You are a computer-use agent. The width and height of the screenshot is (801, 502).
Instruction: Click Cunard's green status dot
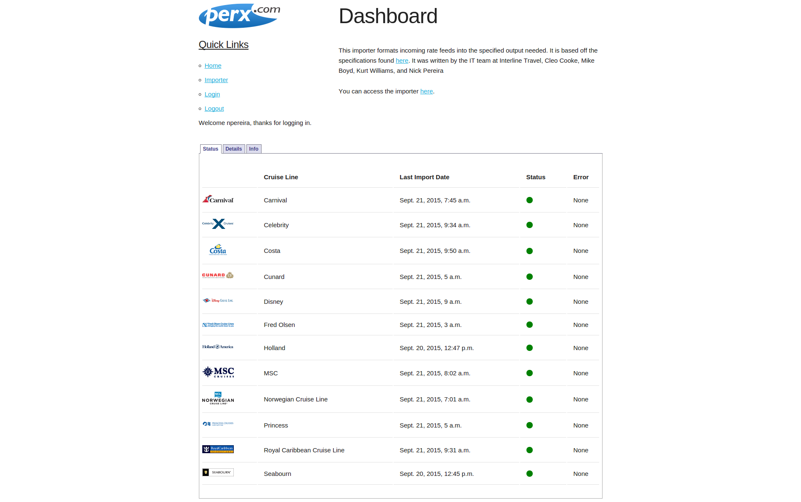pos(529,277)
